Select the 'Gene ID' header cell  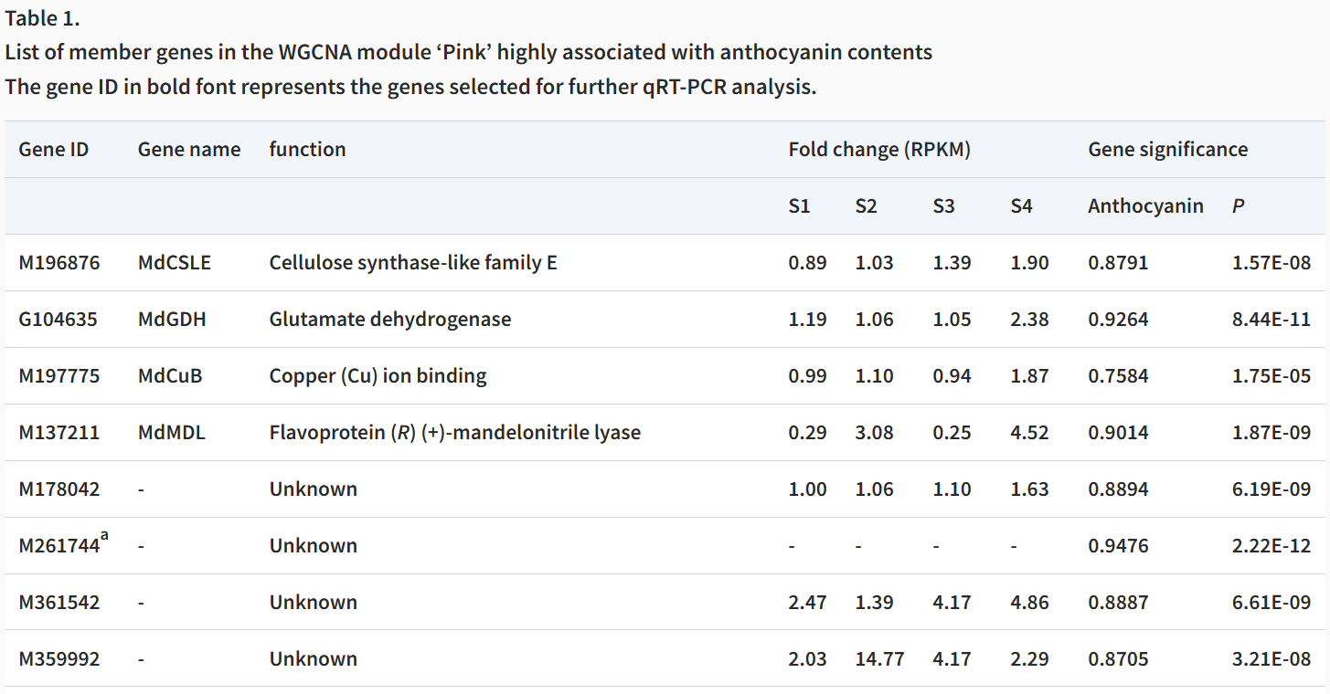pyautogui.click(x=54, y=150)
